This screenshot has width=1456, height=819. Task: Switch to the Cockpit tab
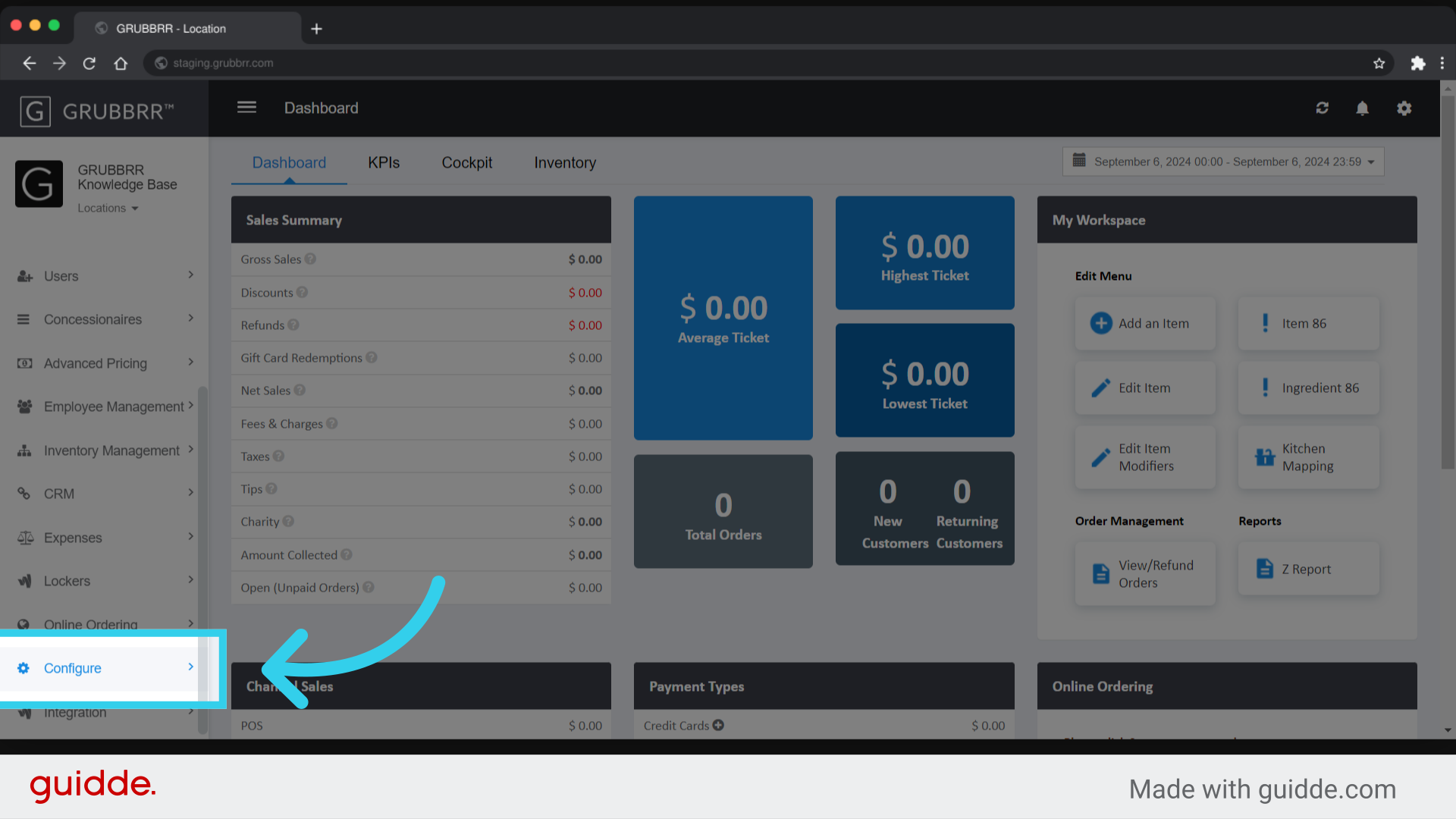[467, 162]
